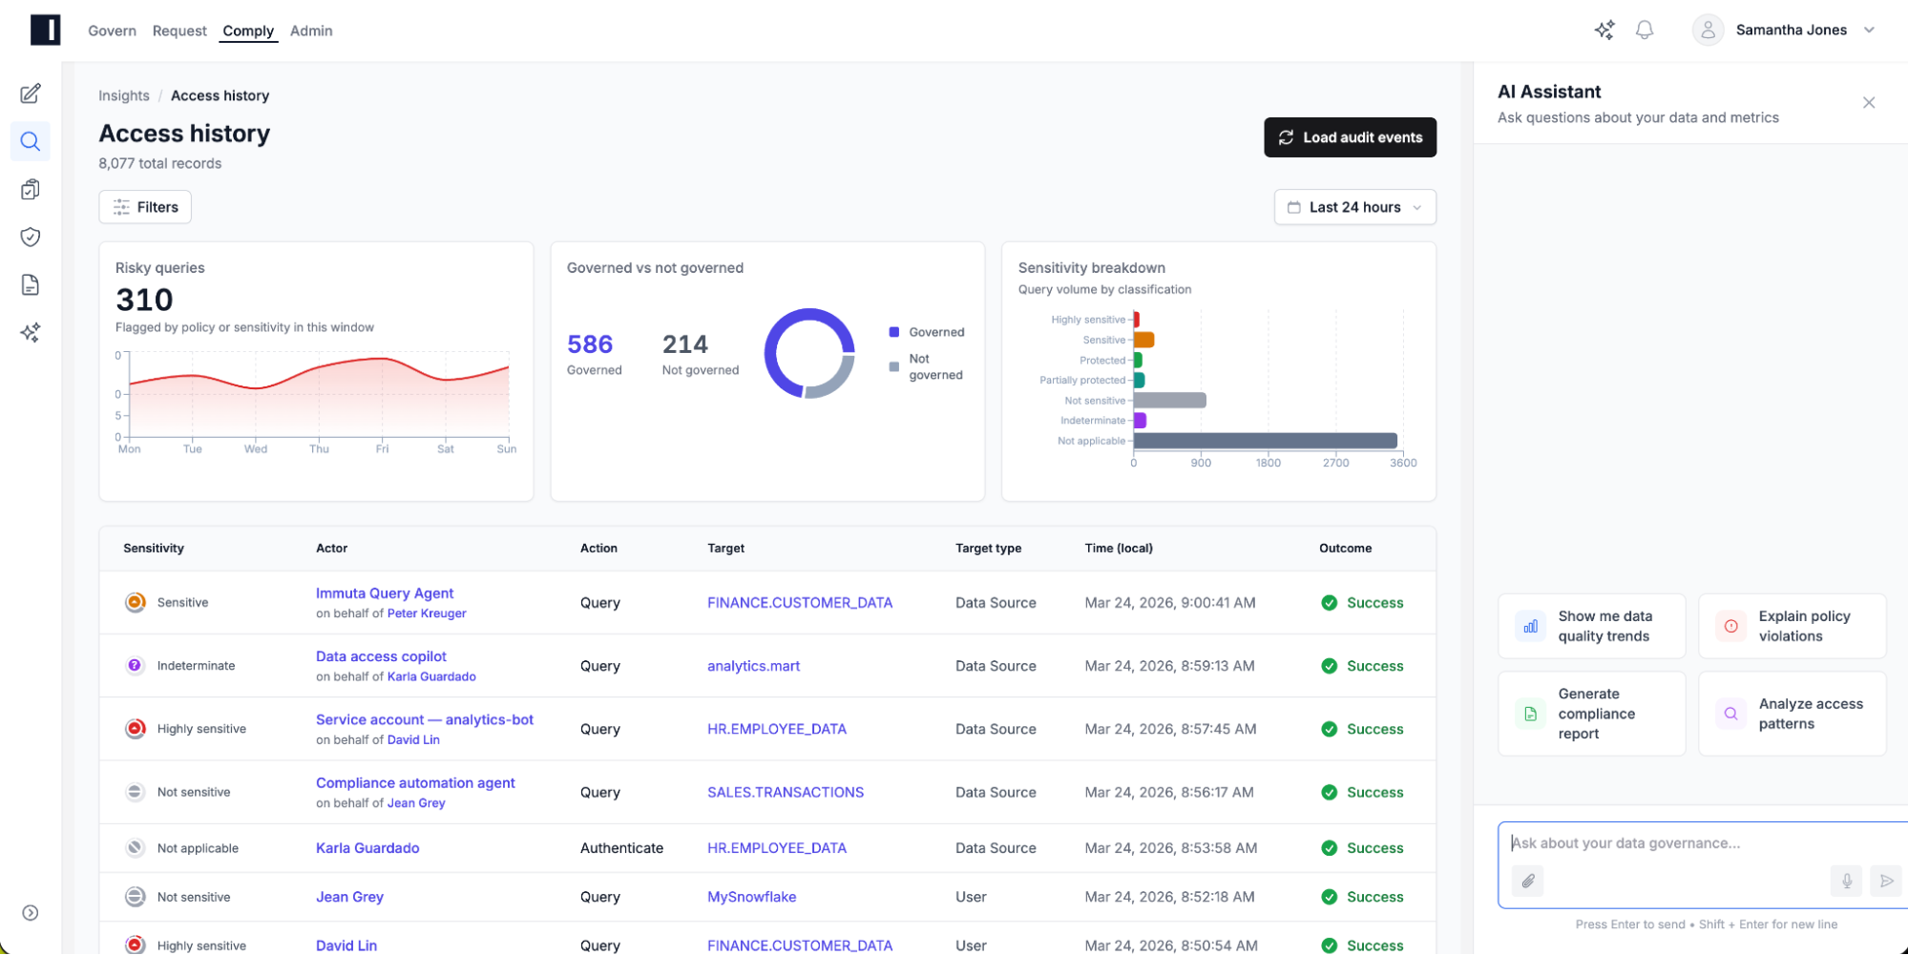Viewport: 1908px width, 955px height.
Task: Open the document page sidebar icon
Action: [31, 284]
